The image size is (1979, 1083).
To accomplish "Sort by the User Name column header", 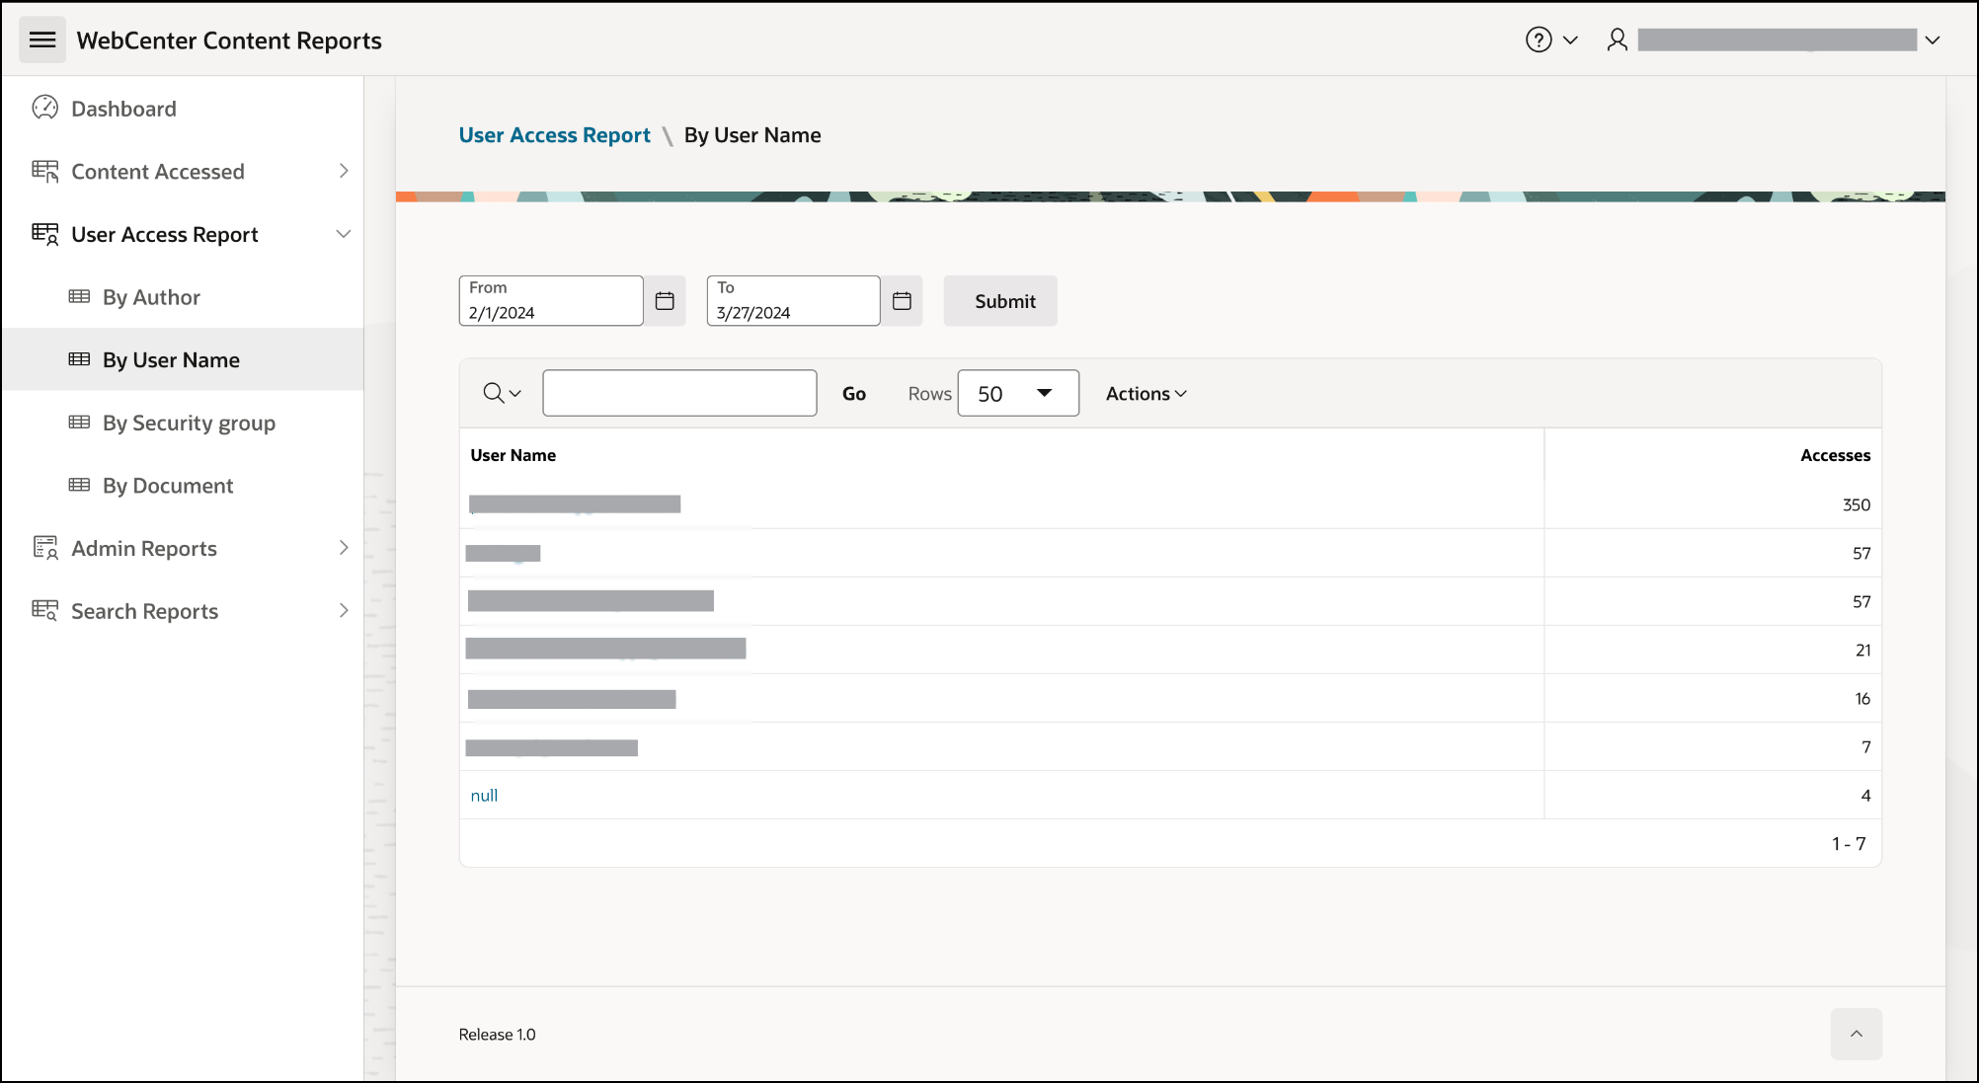I will pos(513,455).
